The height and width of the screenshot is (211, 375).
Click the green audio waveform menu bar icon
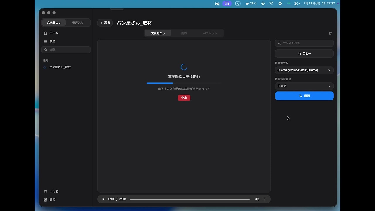tap(289, 4)
